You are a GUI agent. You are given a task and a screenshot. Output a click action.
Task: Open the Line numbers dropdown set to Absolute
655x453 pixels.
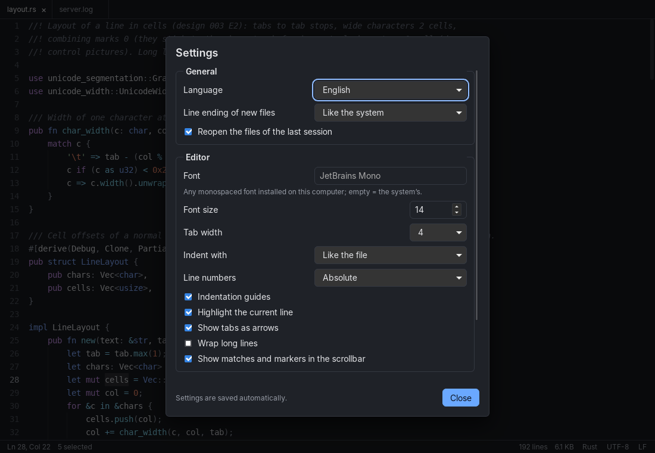(x=390, y=277)
